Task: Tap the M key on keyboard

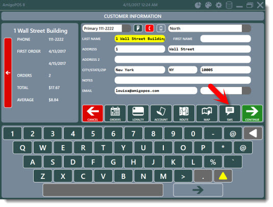Action: click(x=163, y=176)
